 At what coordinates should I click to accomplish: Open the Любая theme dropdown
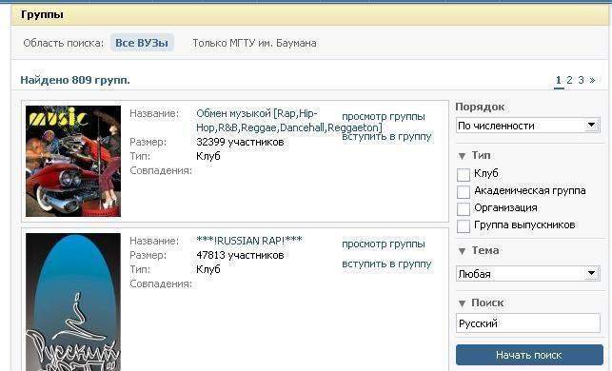click(x=527, y=273)
